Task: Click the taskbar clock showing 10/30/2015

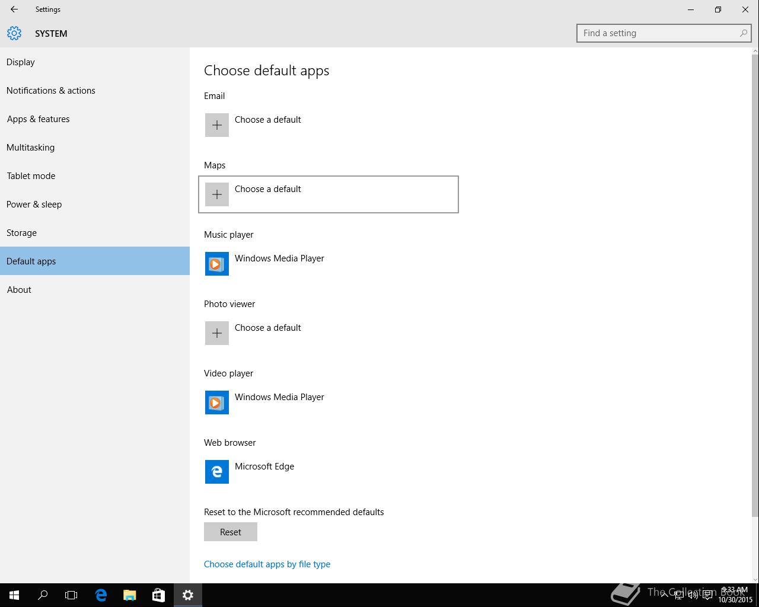Action: pos(735,595)
